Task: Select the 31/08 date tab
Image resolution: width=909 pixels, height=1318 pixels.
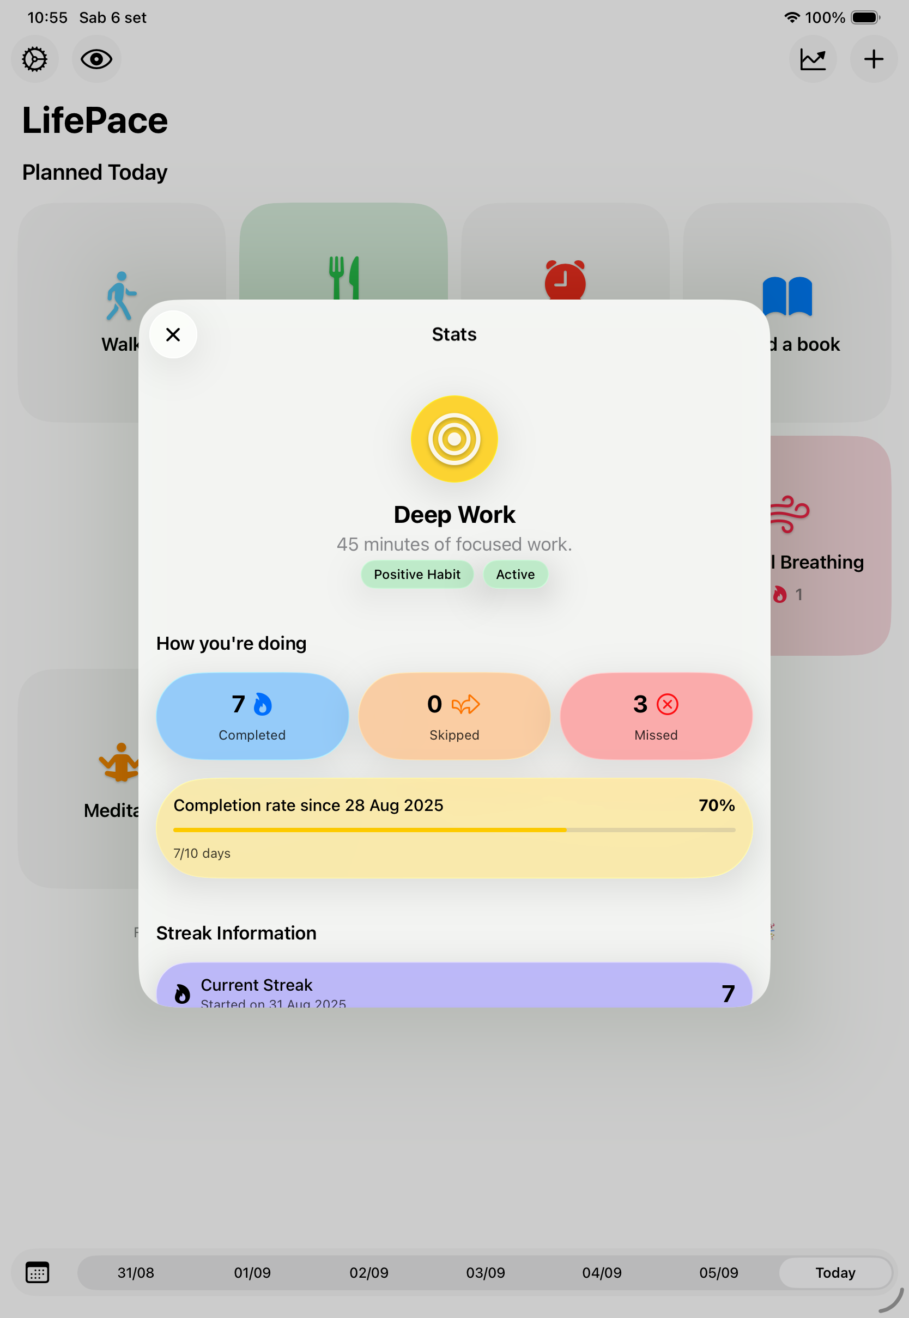Action: 136,1272
